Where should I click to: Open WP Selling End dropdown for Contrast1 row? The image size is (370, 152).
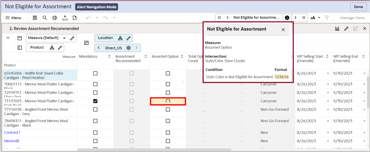(364, 133)
